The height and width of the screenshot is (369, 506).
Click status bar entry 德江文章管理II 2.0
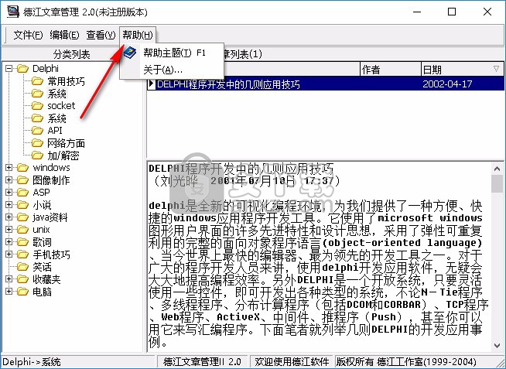point(203,362)
